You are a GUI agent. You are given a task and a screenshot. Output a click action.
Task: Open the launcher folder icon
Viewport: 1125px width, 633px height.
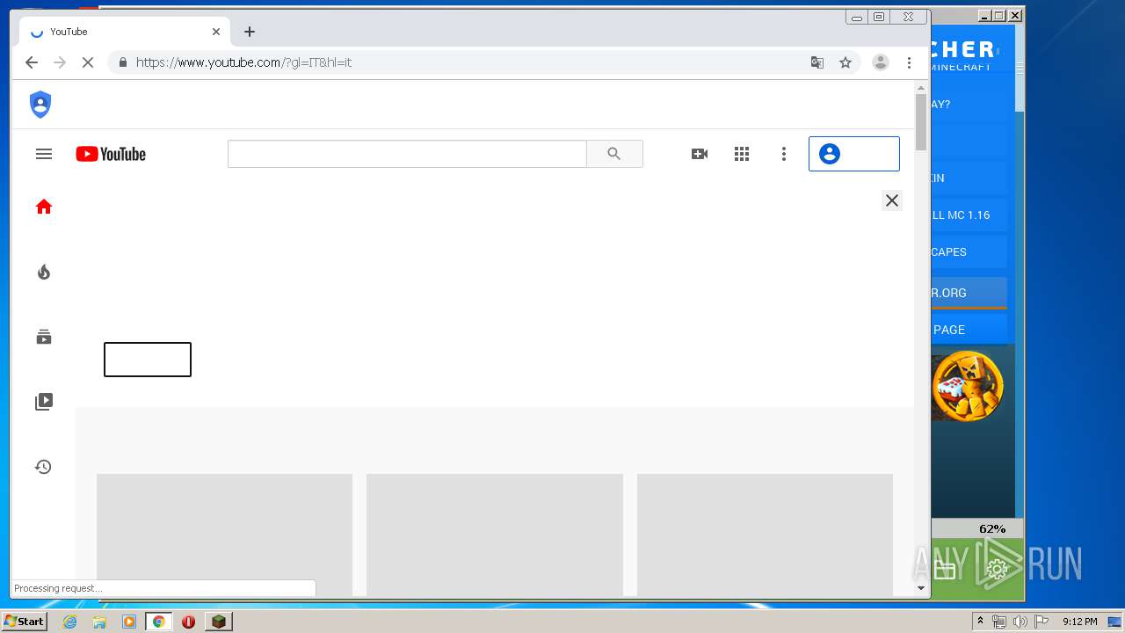point(945,571)
